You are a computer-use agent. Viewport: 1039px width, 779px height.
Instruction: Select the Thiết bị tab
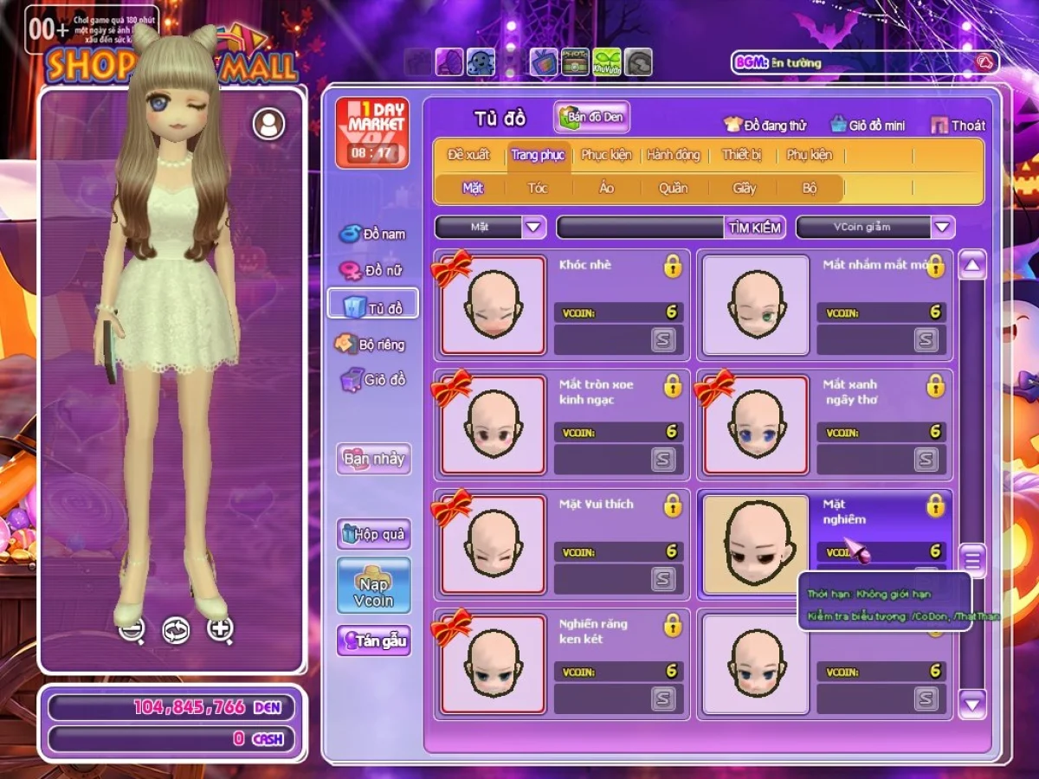[740, 155]
